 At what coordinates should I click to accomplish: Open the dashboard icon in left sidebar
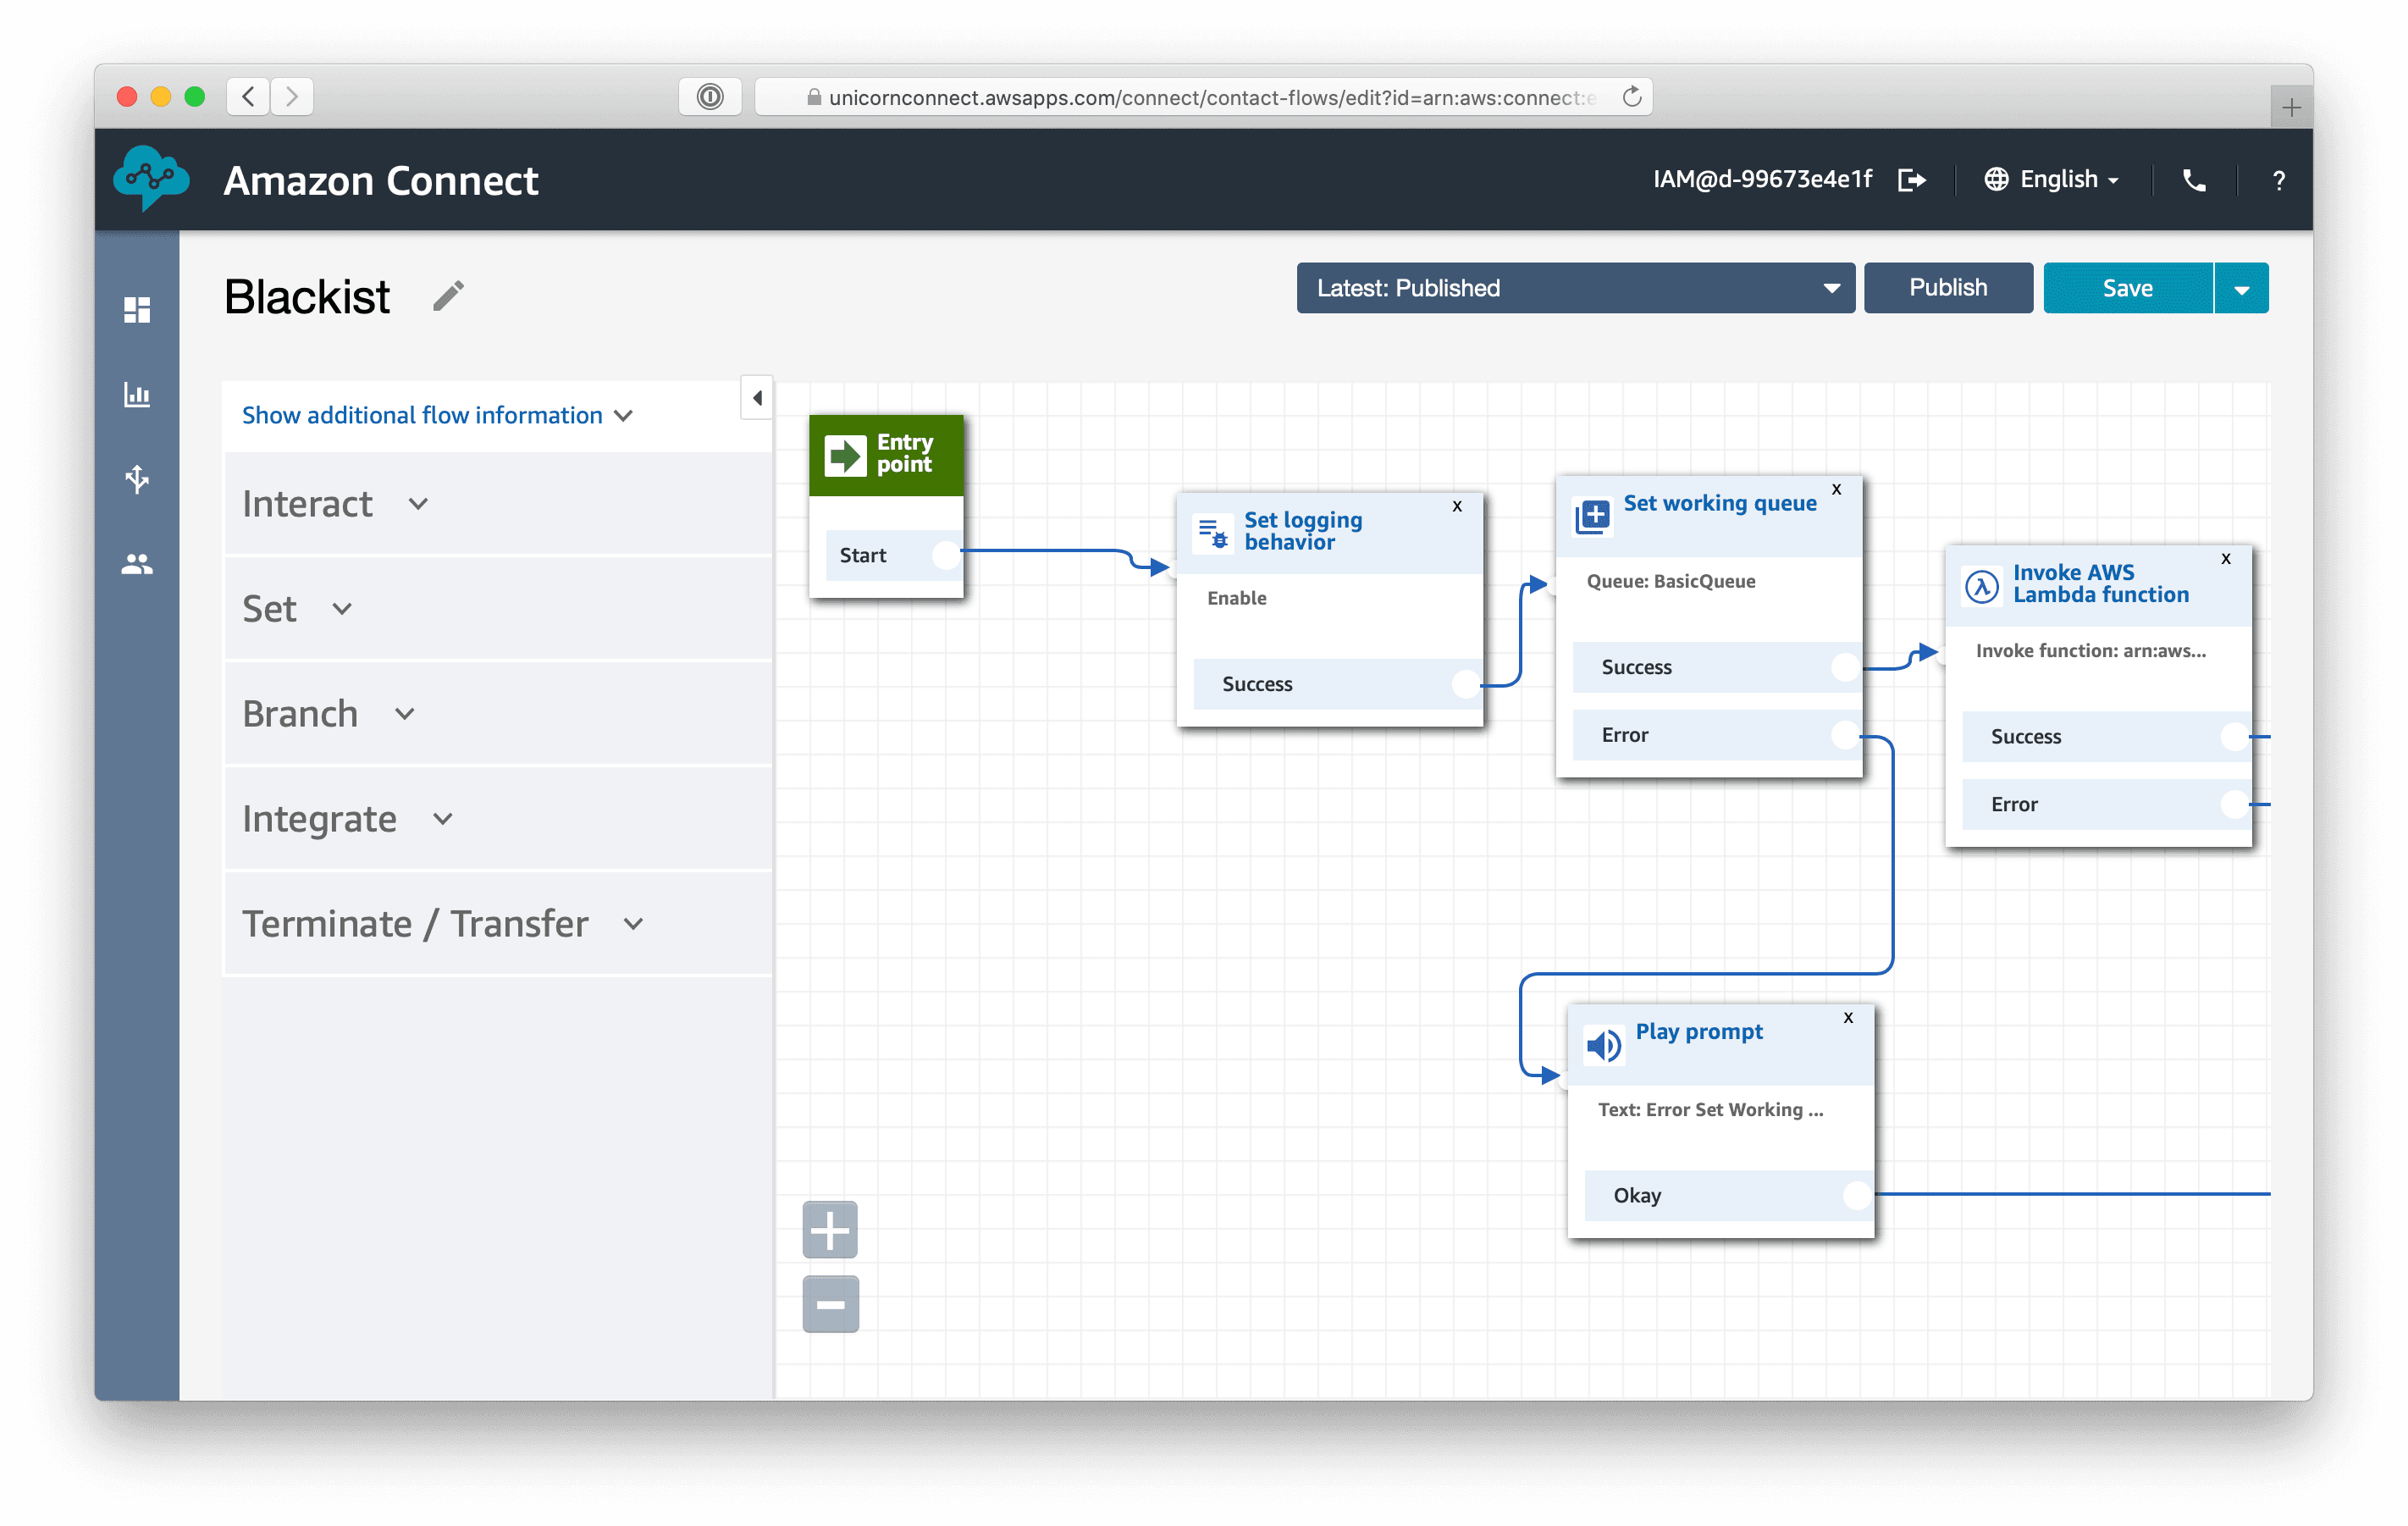tap(137, 310)
